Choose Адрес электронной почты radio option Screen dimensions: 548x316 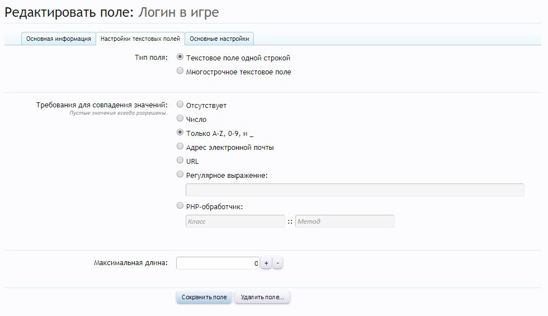pyautogui.click(x=180, y=147)
